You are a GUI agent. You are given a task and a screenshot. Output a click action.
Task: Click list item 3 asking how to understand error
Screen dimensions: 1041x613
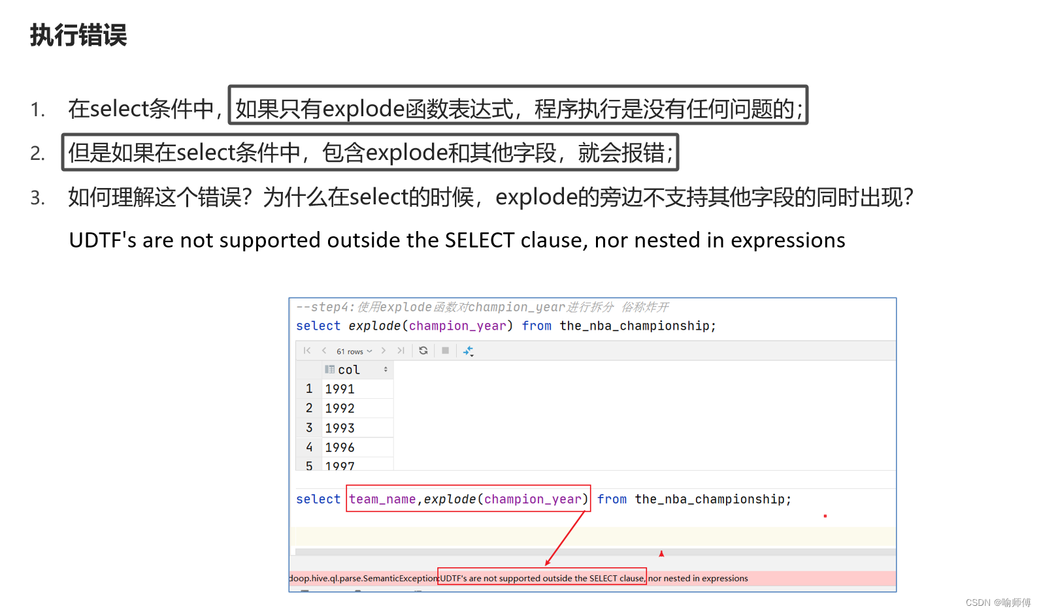tap(491, 197)
